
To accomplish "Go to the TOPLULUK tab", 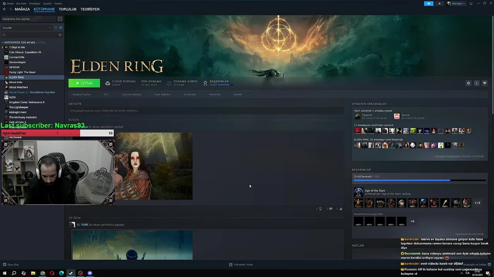I will coord(68,9).
